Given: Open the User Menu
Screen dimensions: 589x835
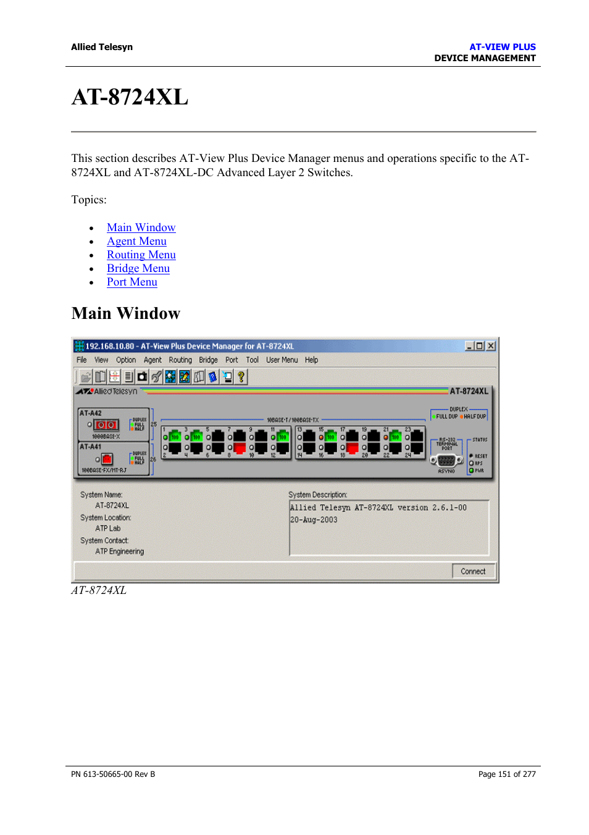Looking at the screenshot, I should (x=282, y=360).
